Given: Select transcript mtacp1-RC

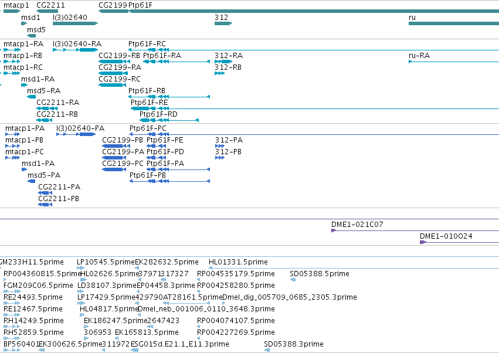Looking at the screenshot, I should (x=23, y=67).
